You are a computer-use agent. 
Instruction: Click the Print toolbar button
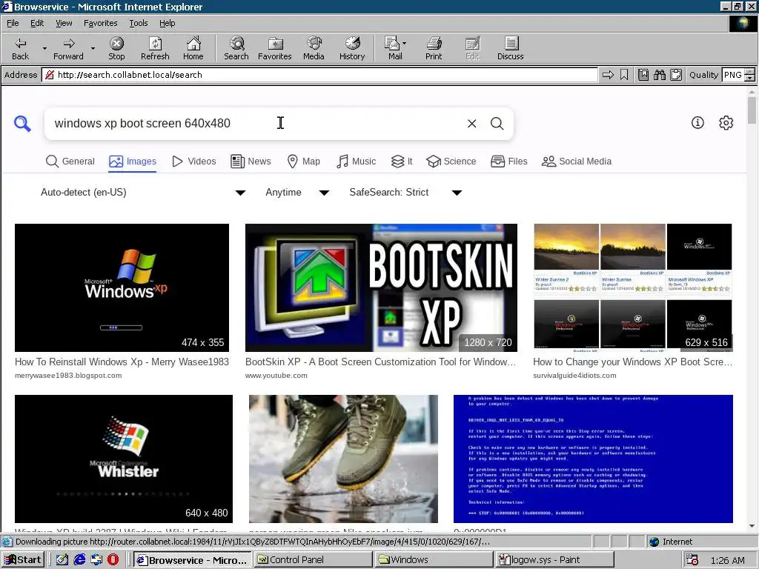click(434, 48)
